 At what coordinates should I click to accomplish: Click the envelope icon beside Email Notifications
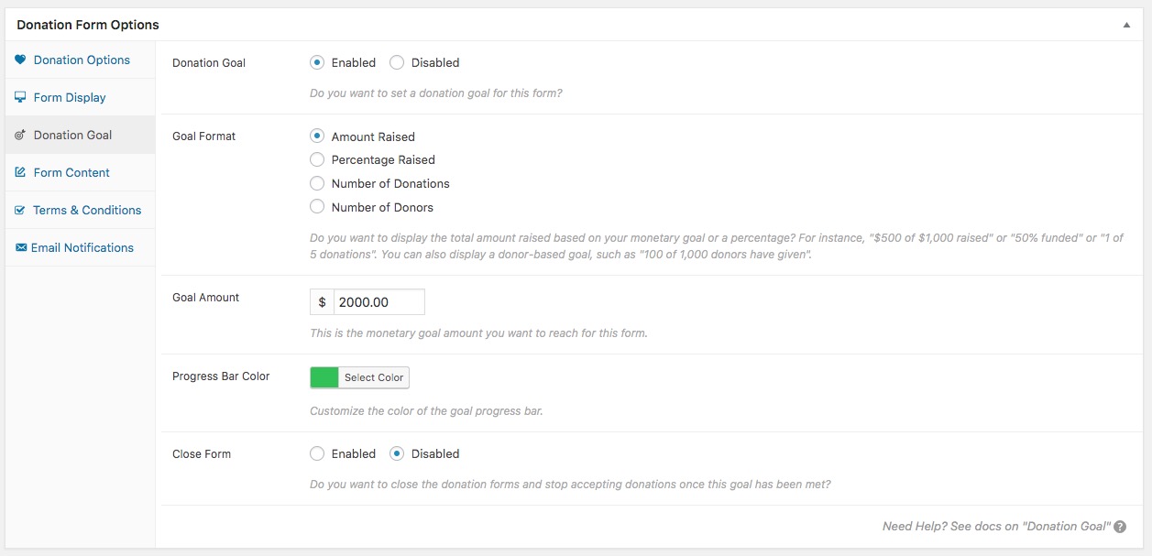(20, 247)
